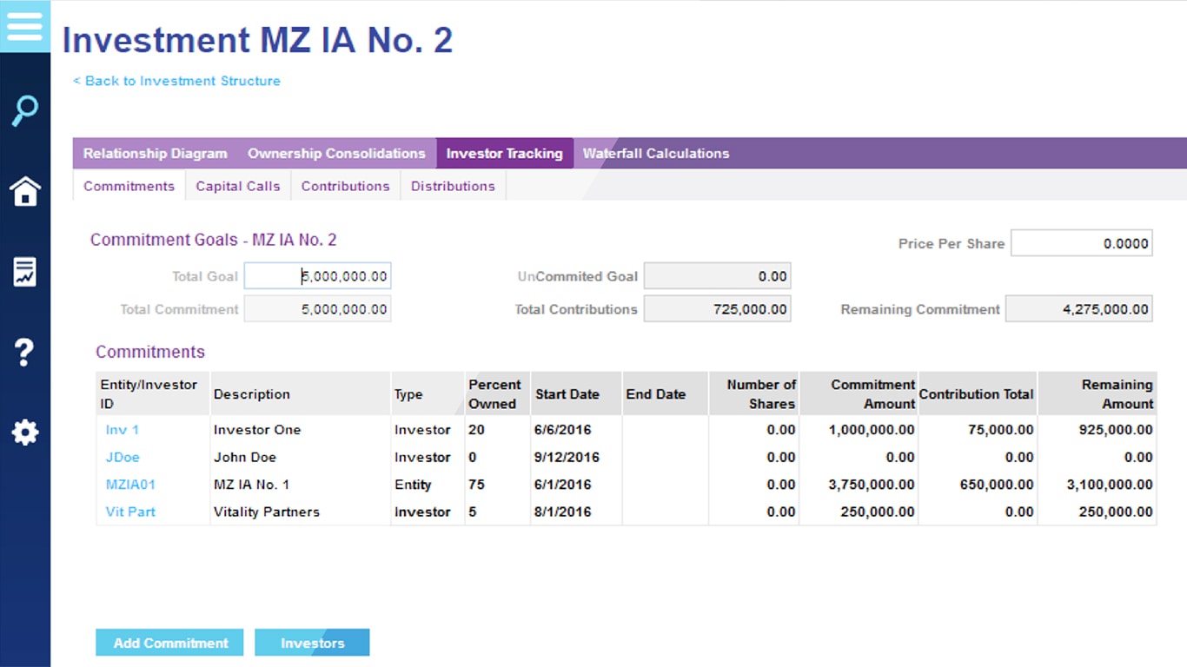Open the Contributions sub-tab
This screenshot has width=1187, height=667.
pos(345,185)
